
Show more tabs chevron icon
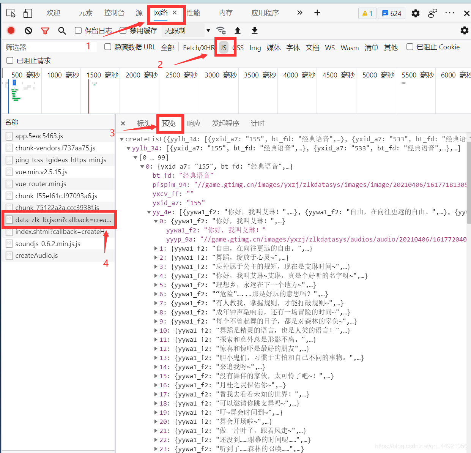[x=300, y=13]
